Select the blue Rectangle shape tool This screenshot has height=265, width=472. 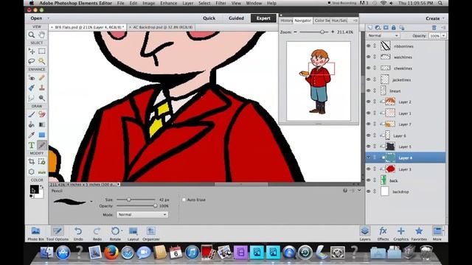click(42, 135)
